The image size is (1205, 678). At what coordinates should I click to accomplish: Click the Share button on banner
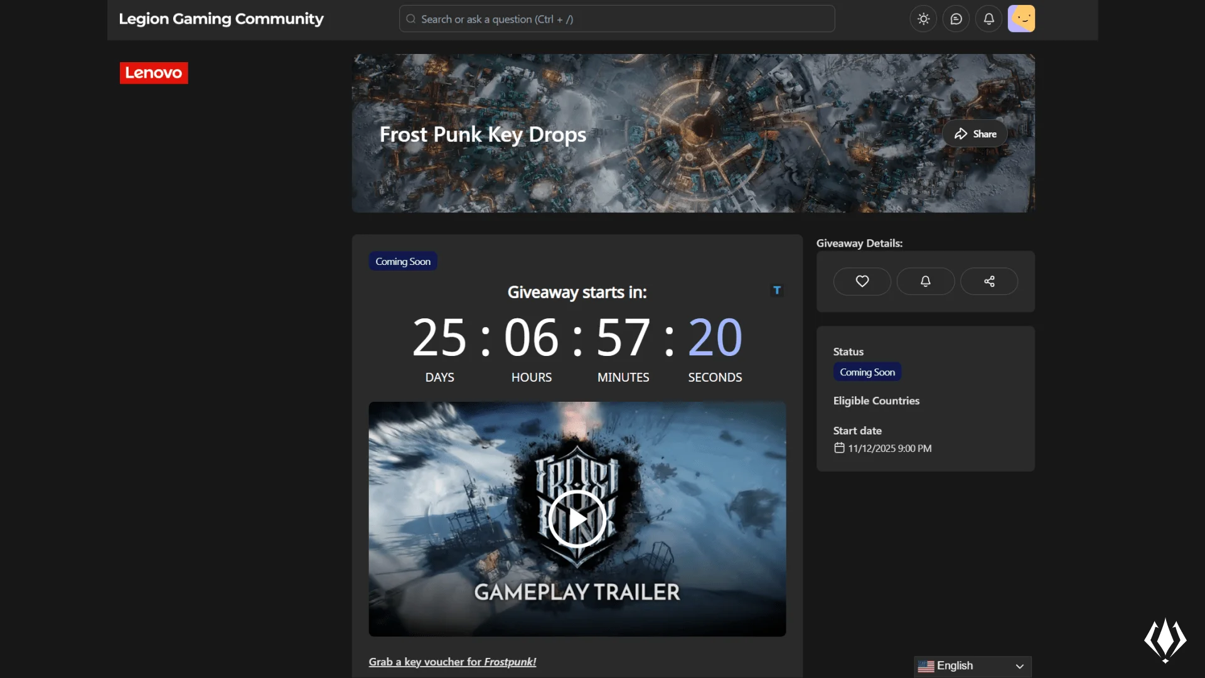coord(975,134)
